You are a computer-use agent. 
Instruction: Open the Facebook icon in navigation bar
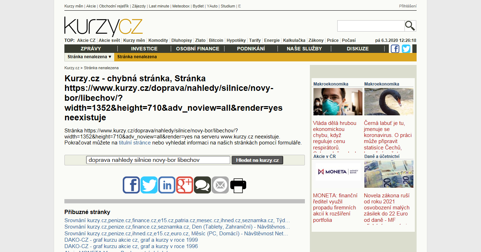pos(395,49)
